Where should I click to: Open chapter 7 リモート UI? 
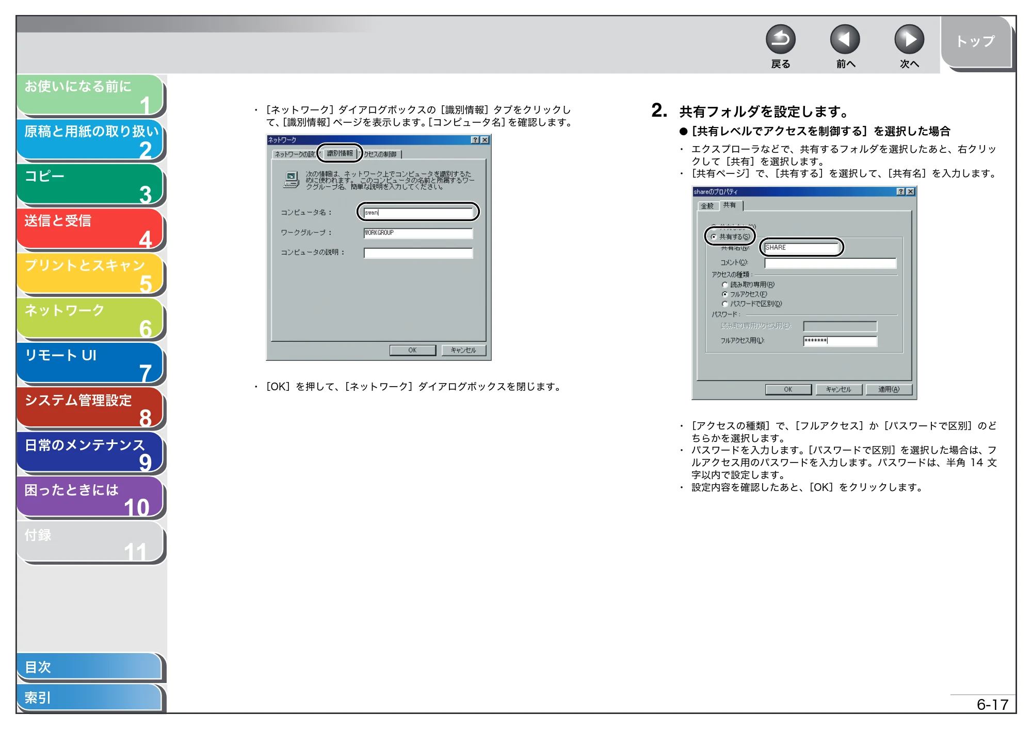click(90, 363)
